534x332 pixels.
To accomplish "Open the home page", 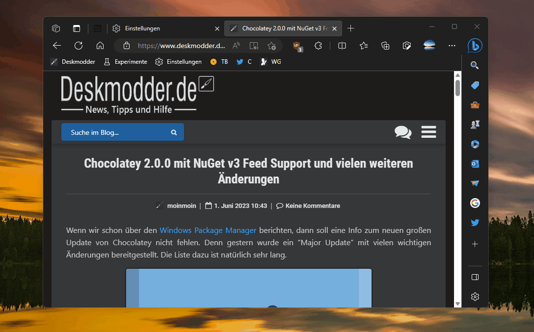I will coord(100,46).
